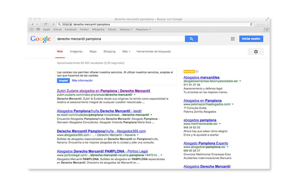The height and width of the screenshot is (185, 296).
Task: Open the Abogados Derecho Mercantil ad at bottom
Action: (207, 167)
